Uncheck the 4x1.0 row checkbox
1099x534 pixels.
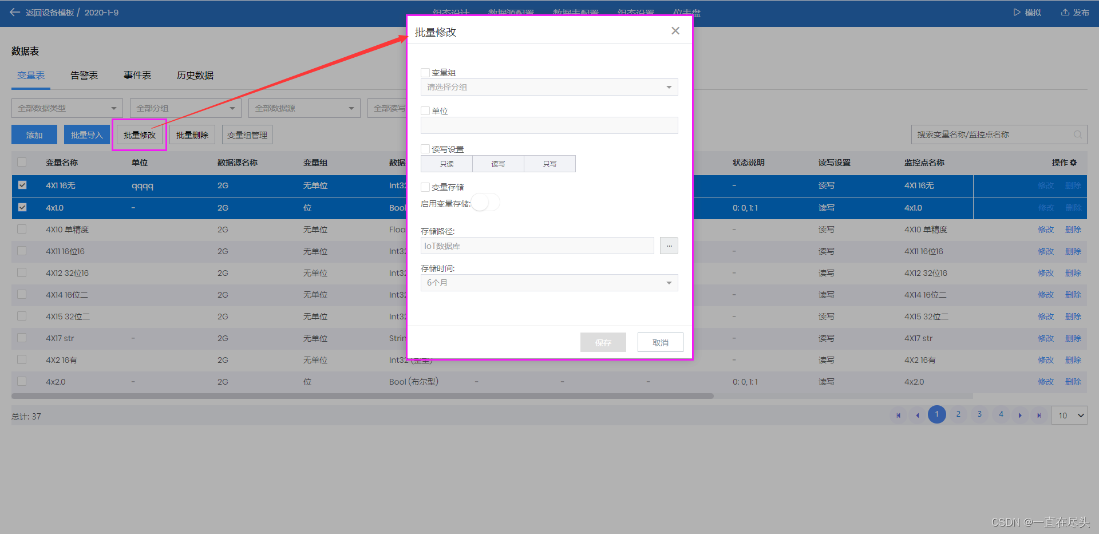pos(22,207)
